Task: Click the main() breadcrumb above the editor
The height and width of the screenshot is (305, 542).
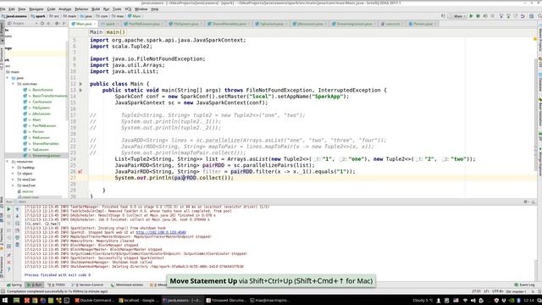Action: click(x=115, y=32)
